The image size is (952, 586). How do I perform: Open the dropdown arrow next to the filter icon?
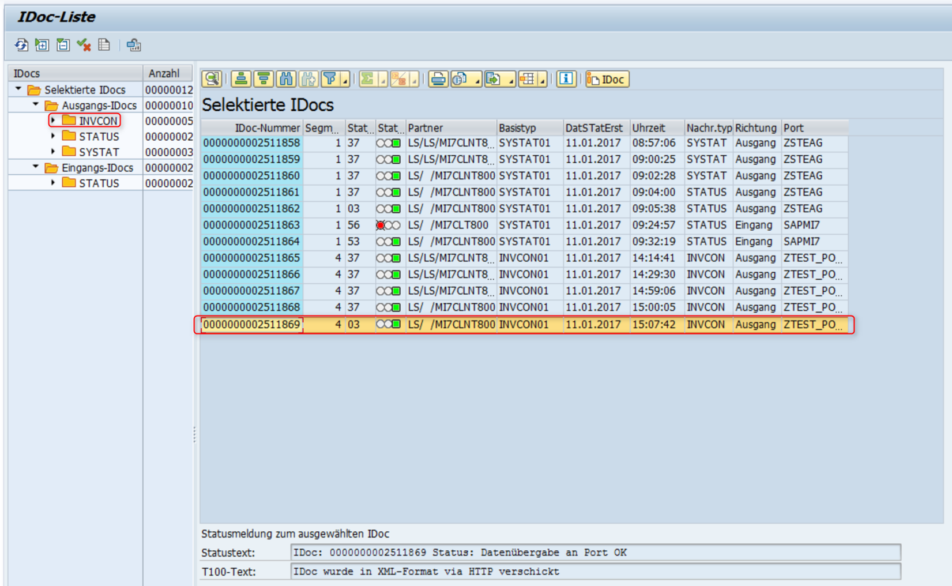pyautogui.click(x=345, y=79)
